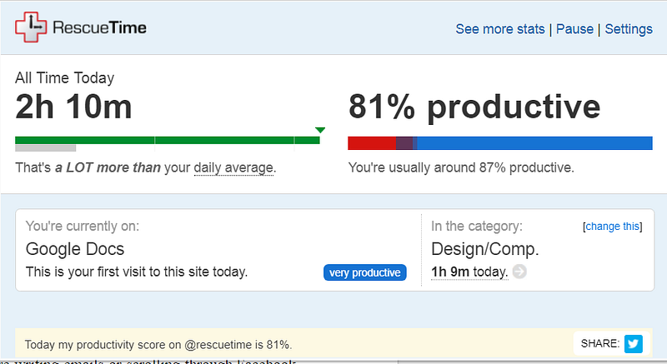Click the green All Time Today progress bar
The width and height of the screenshot is (667, 364).
tap(167, 140)
